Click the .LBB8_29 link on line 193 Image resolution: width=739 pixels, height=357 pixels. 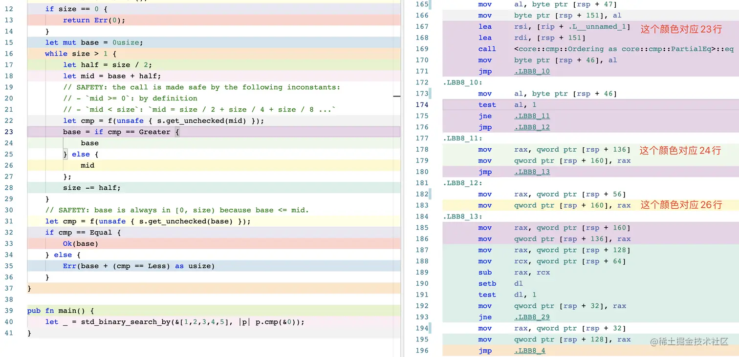coord(531,317)
